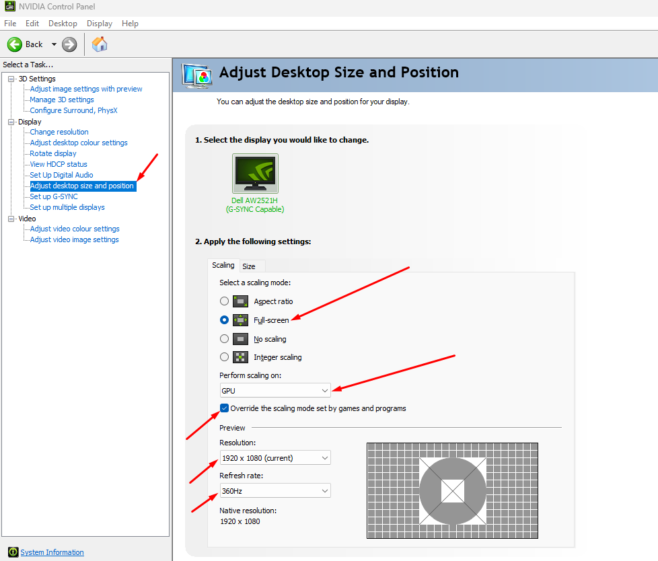658x561 pixels.
Task: Open Set up G-SYNC
Action: 54,196
